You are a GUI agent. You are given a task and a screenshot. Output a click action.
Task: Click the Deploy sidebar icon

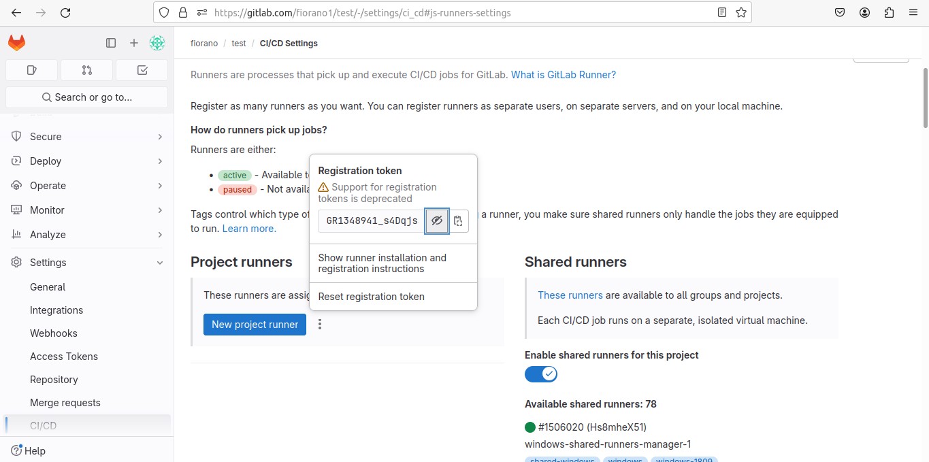coord(17,161)
